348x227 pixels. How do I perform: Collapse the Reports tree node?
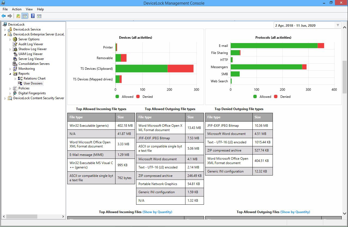pyautogui.click(x=10, y=74)
